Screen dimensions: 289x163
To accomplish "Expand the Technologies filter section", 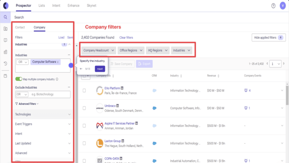I will pos(43,114).
